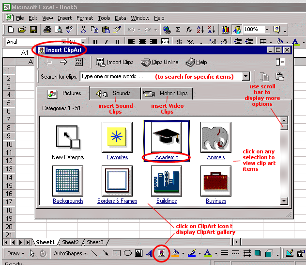The width and height of the screenshot is (306, 265).
Task: Click the AutoSum sigma icon
Action: click(x=178, y=30)
